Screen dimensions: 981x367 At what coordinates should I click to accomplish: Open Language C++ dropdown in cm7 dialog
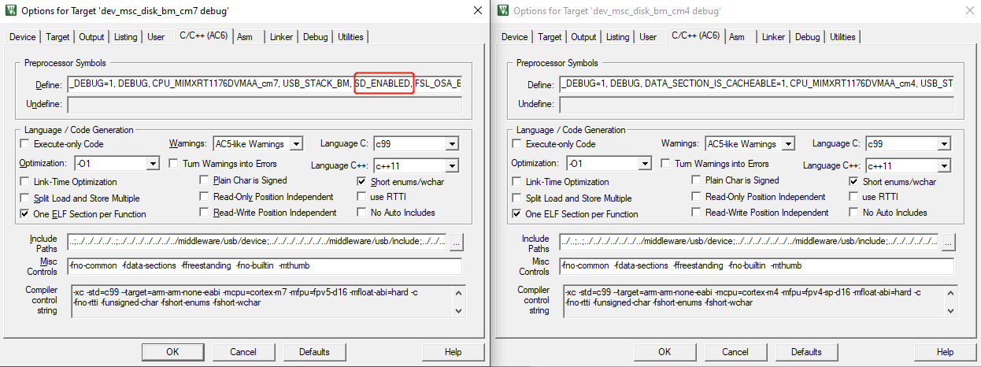tap(452, 166)
